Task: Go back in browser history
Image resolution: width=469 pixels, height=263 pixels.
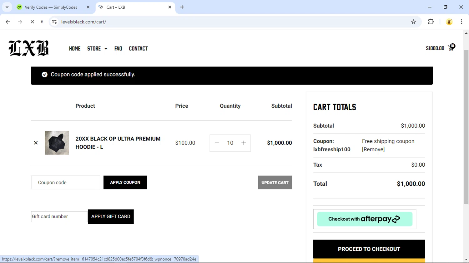Action: click(8, 22)
